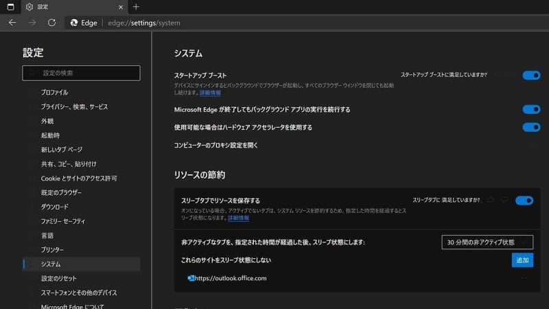Open the tab actions menu icon
549x309 pixels.
pos(10,7)
